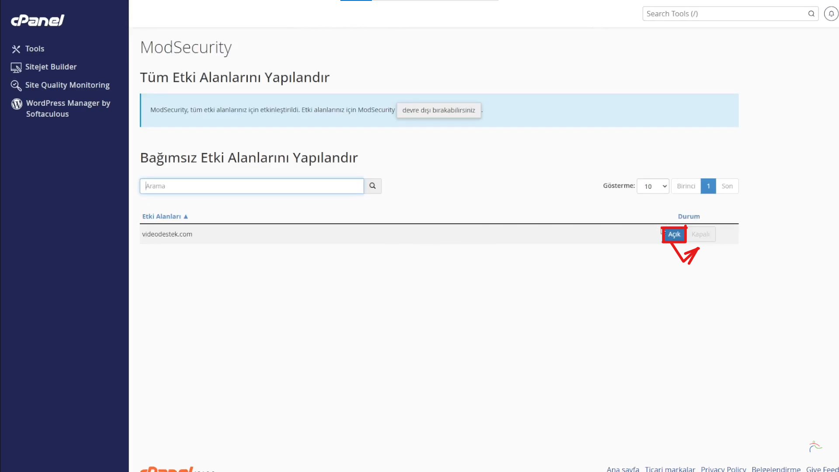The width and height of the screenshot is (839, 472).
Task: Open the Gösterme page size dropdown
Action: point(653,186)
